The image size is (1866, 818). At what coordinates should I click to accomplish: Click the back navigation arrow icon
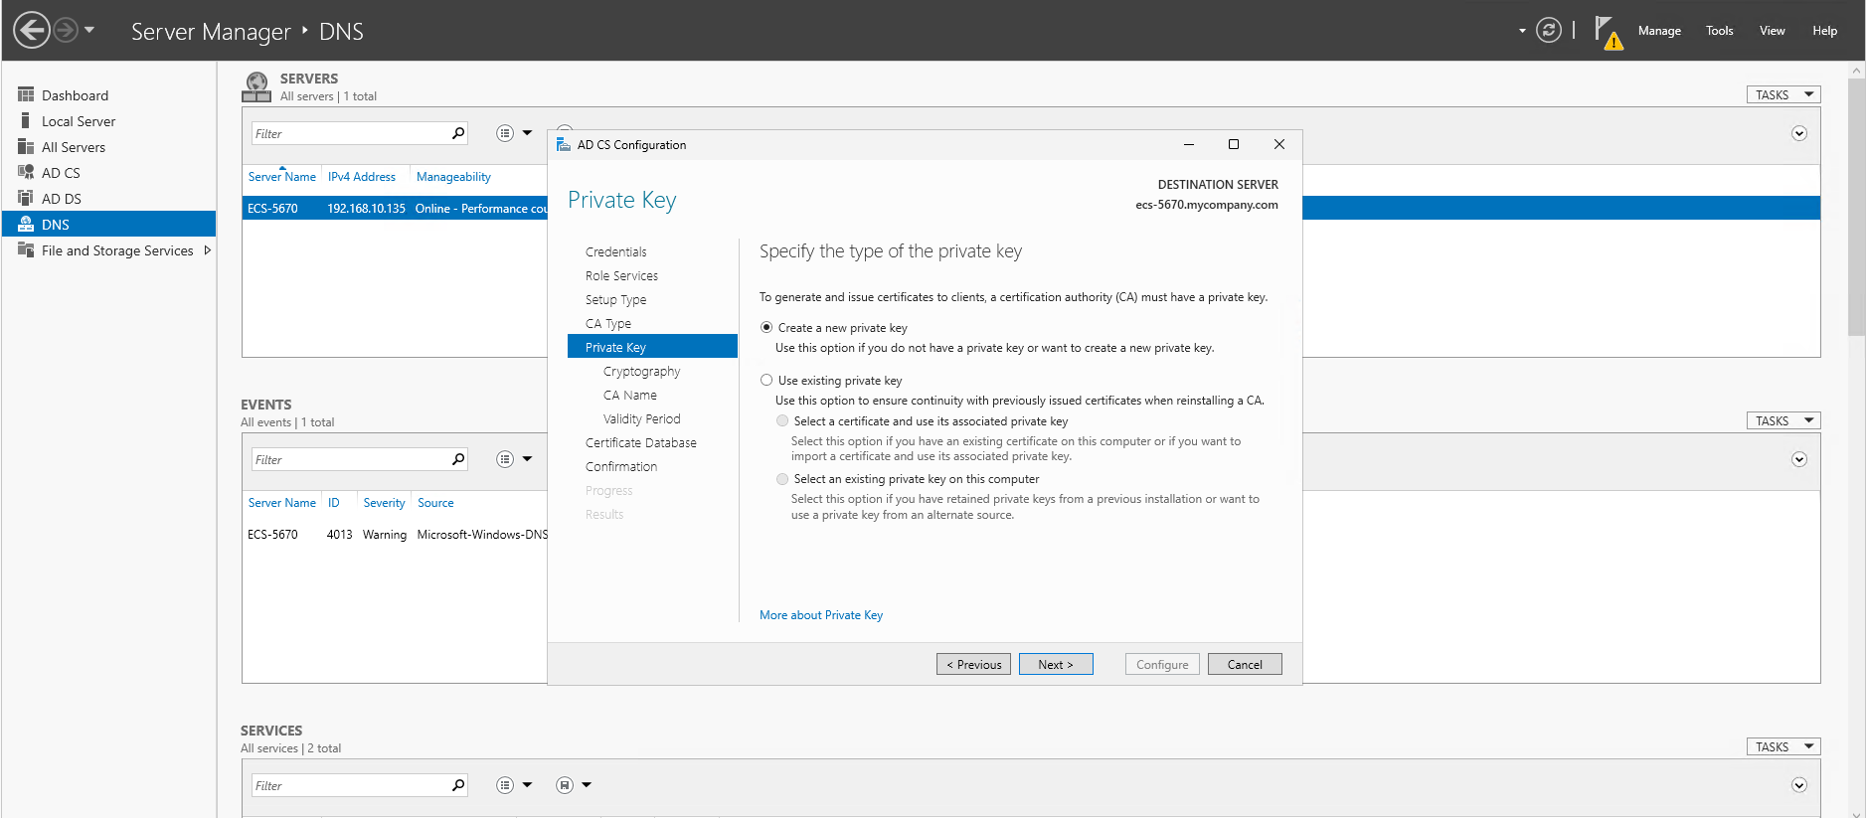32,30
